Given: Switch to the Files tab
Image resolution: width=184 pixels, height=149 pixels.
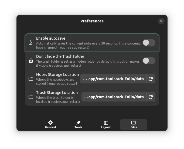Looking at the screenshot, I should click(x=134, y=125).
